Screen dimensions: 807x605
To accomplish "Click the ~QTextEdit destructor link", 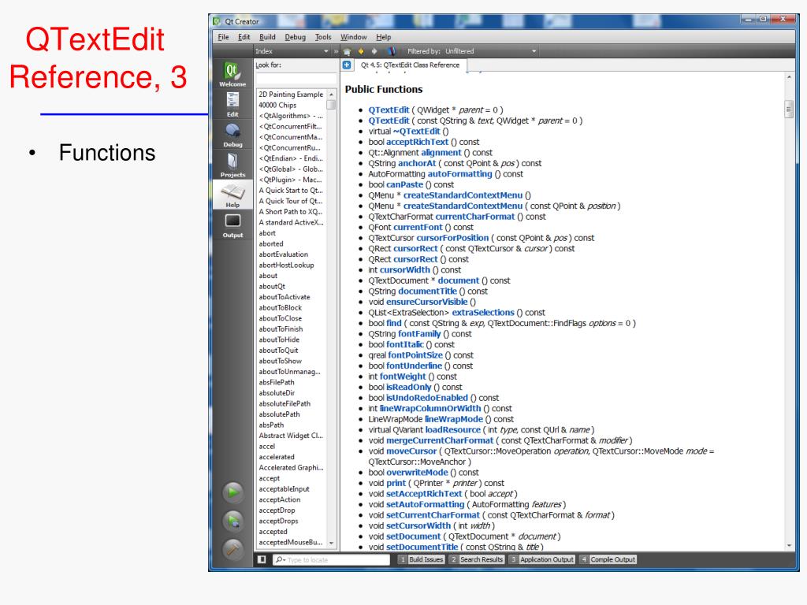I will tap(416, 132).
